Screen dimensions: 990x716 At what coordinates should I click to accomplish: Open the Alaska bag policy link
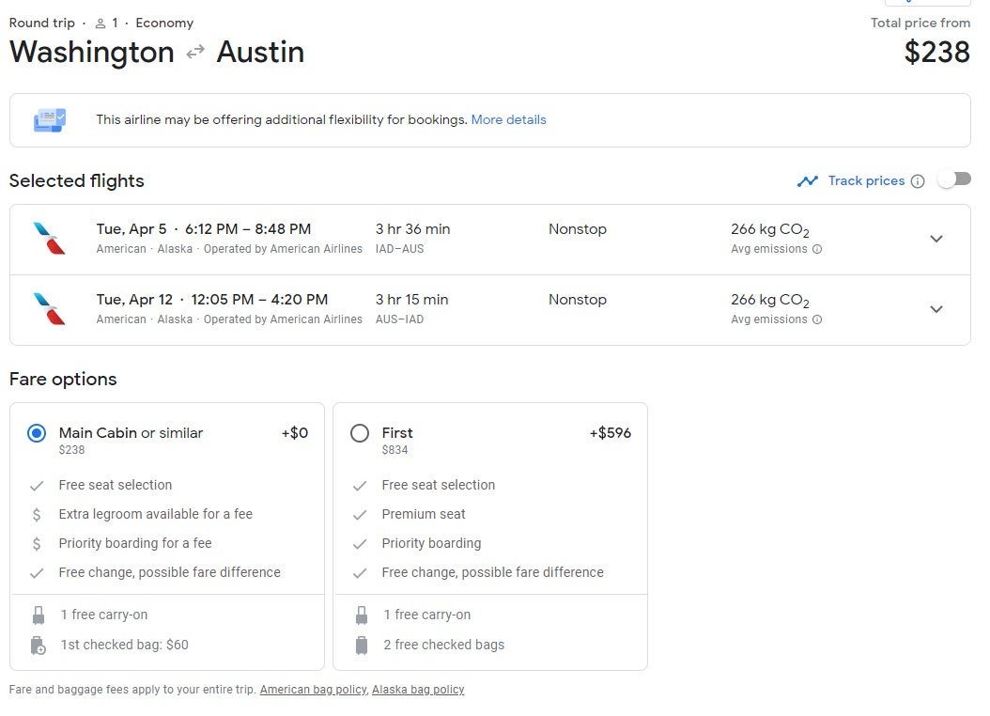click(x=418, y=690)
